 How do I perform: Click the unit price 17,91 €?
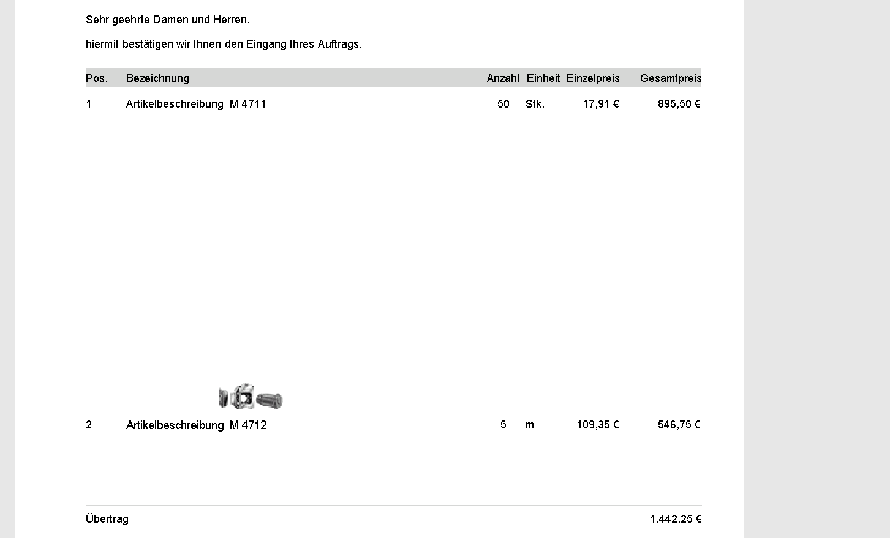coord(601,104)
